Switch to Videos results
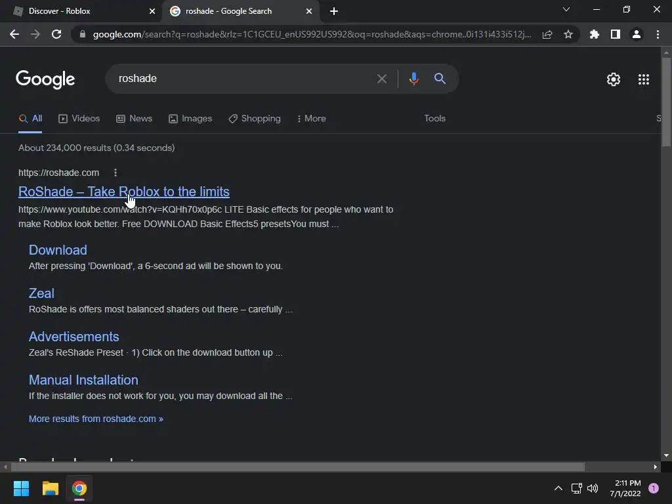The image size is (672, 504). (x=79, y=119)
